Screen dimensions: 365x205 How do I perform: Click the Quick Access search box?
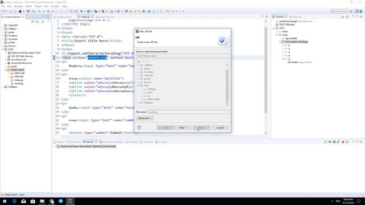coord(338,11)
